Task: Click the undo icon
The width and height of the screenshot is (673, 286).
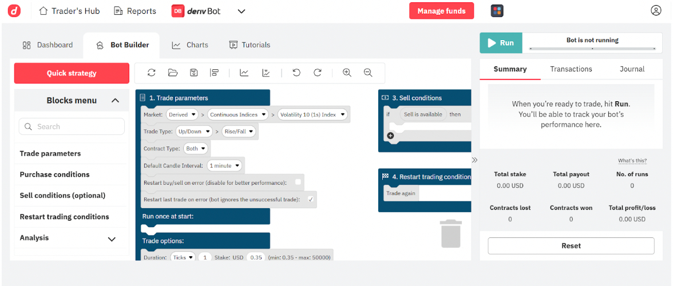Action: click(x=296, y=73)
